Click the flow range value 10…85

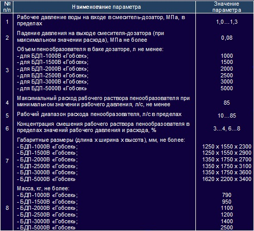tap(227, 115)
